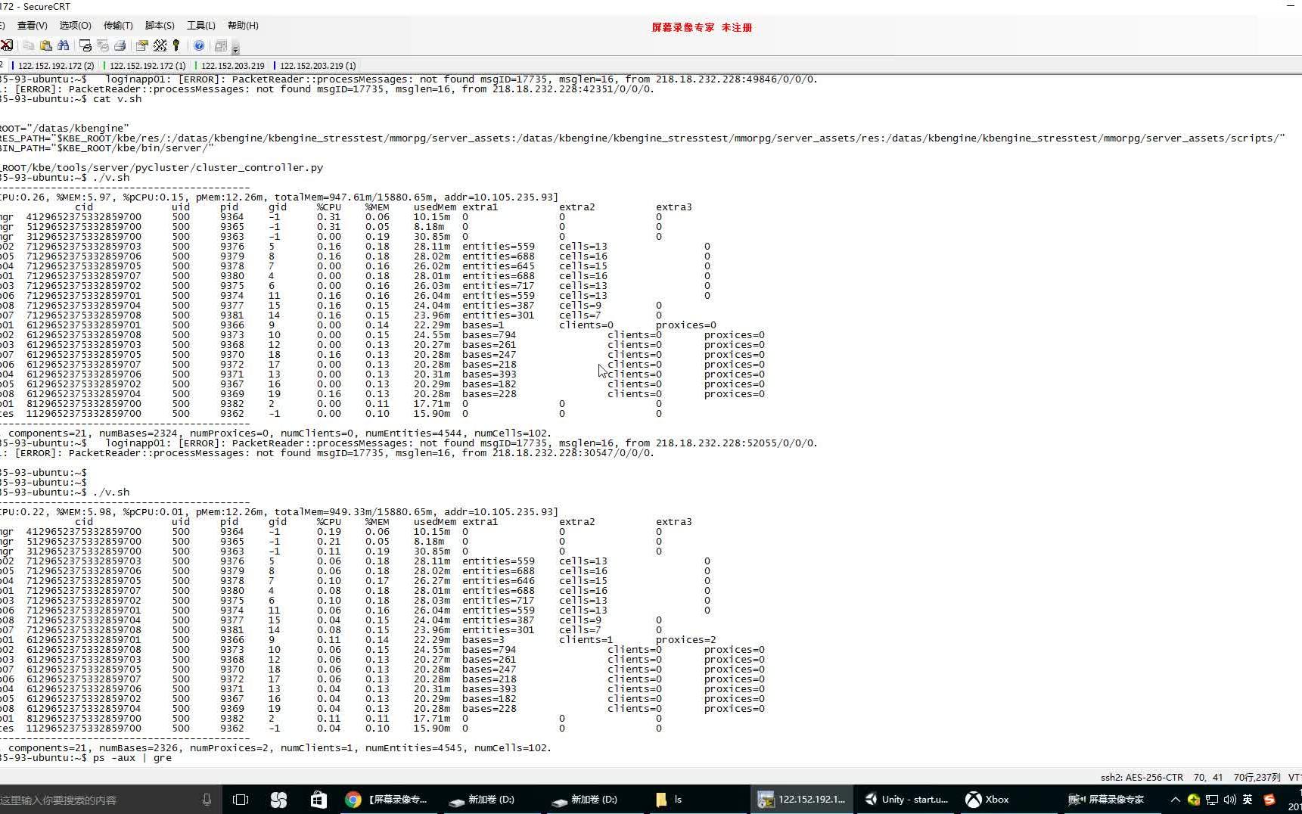Click 'totalMem=949.33m' in lower header line

319,512
